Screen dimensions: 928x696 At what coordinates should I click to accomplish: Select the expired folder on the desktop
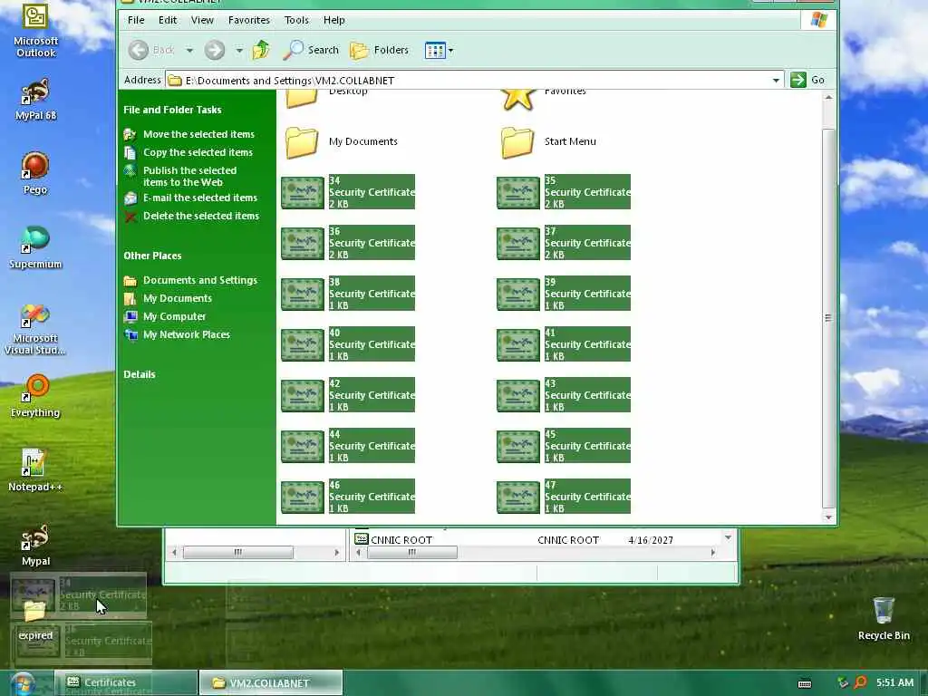[x=35, y=621]
